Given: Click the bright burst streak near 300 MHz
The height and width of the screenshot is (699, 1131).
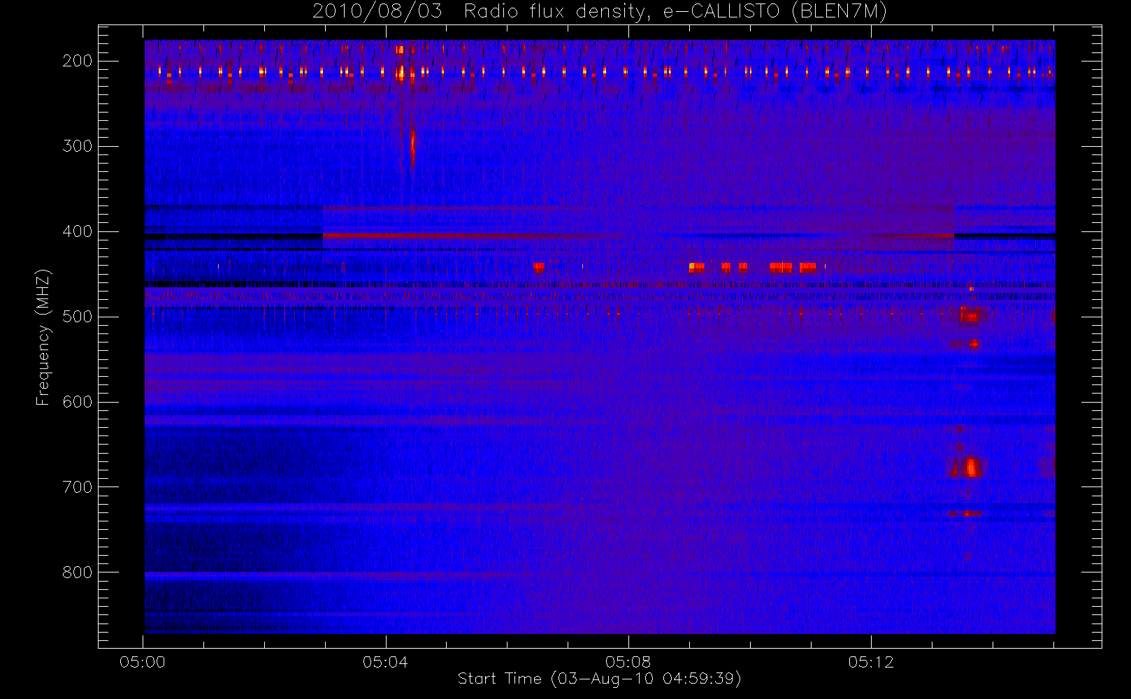Looking at the screenshot, I should [x=412, y=148].
